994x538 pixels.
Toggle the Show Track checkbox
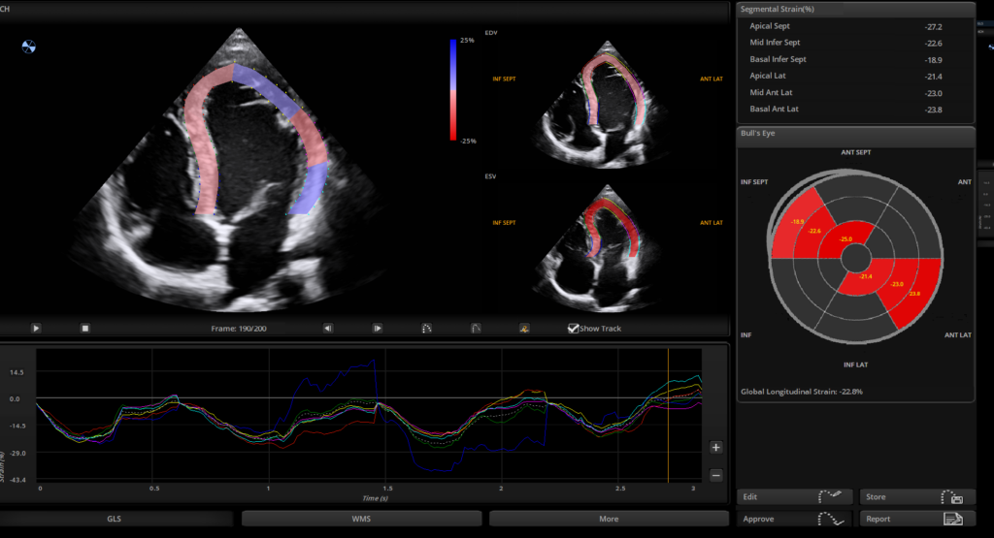click(x=573, y=328)
